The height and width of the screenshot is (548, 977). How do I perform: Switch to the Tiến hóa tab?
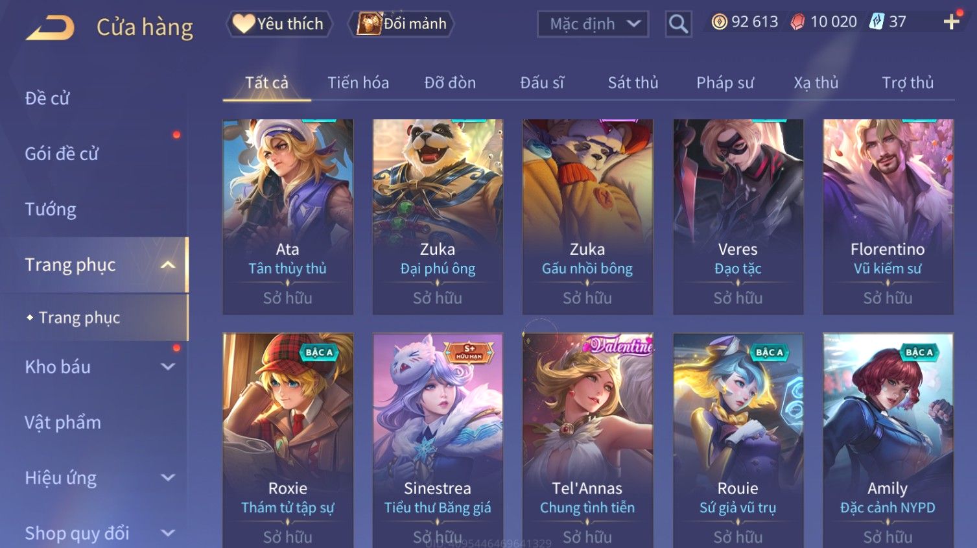click(x=358, y=82)
